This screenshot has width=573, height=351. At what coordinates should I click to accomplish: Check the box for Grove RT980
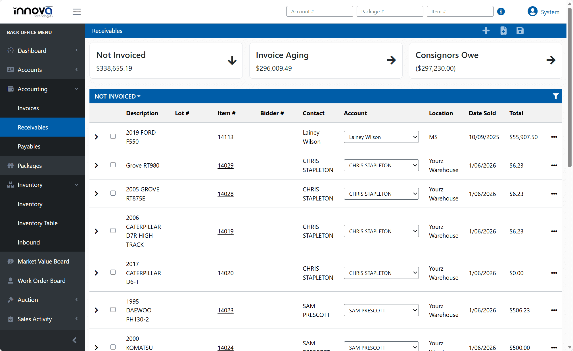click(x=113, y=165)
